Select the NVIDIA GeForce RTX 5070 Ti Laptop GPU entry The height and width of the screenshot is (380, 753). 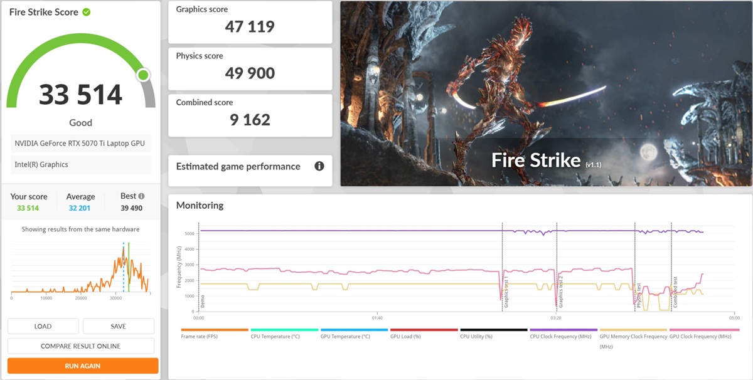pos(80,144)
